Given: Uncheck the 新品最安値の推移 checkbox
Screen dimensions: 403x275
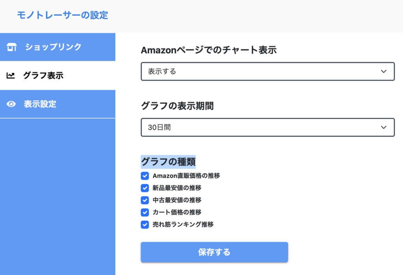Looking at the screenshot, I should click(145, 188).
